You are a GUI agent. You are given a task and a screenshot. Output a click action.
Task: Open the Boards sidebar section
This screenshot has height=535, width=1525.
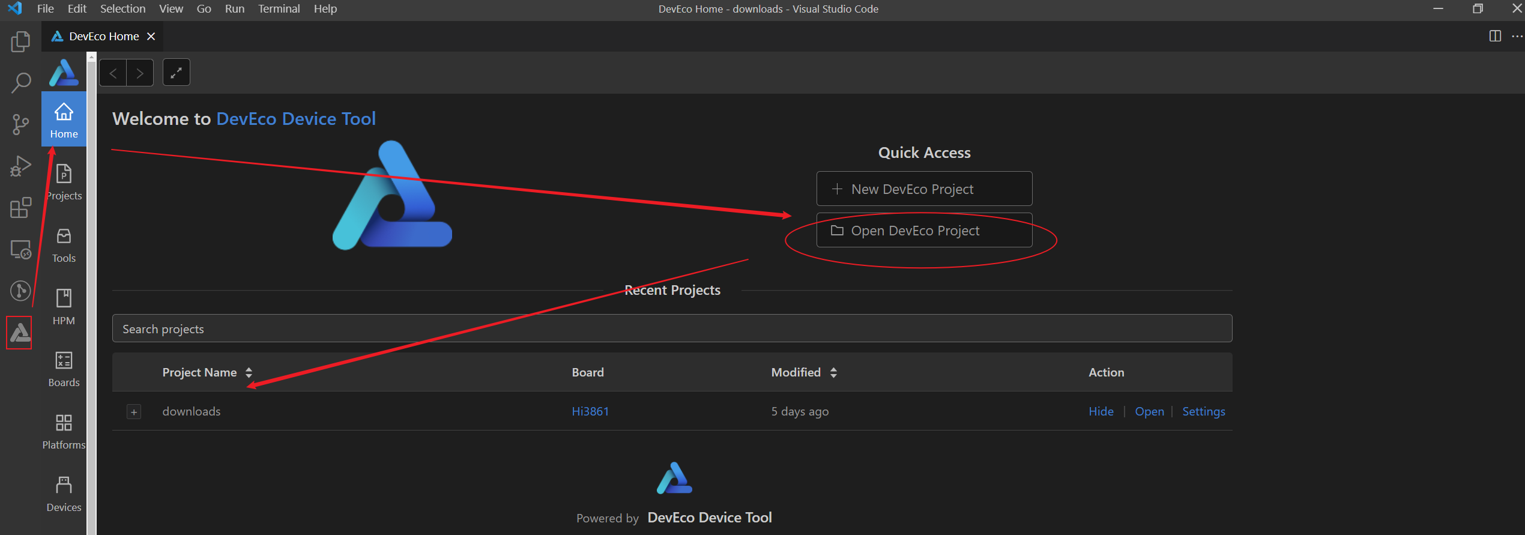coord(64,369)
